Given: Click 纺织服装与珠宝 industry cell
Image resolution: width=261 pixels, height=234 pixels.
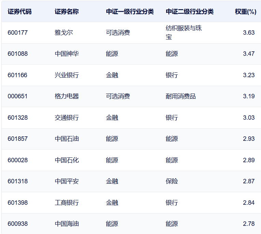Looking at the screenshot, I should coord(184,33).
